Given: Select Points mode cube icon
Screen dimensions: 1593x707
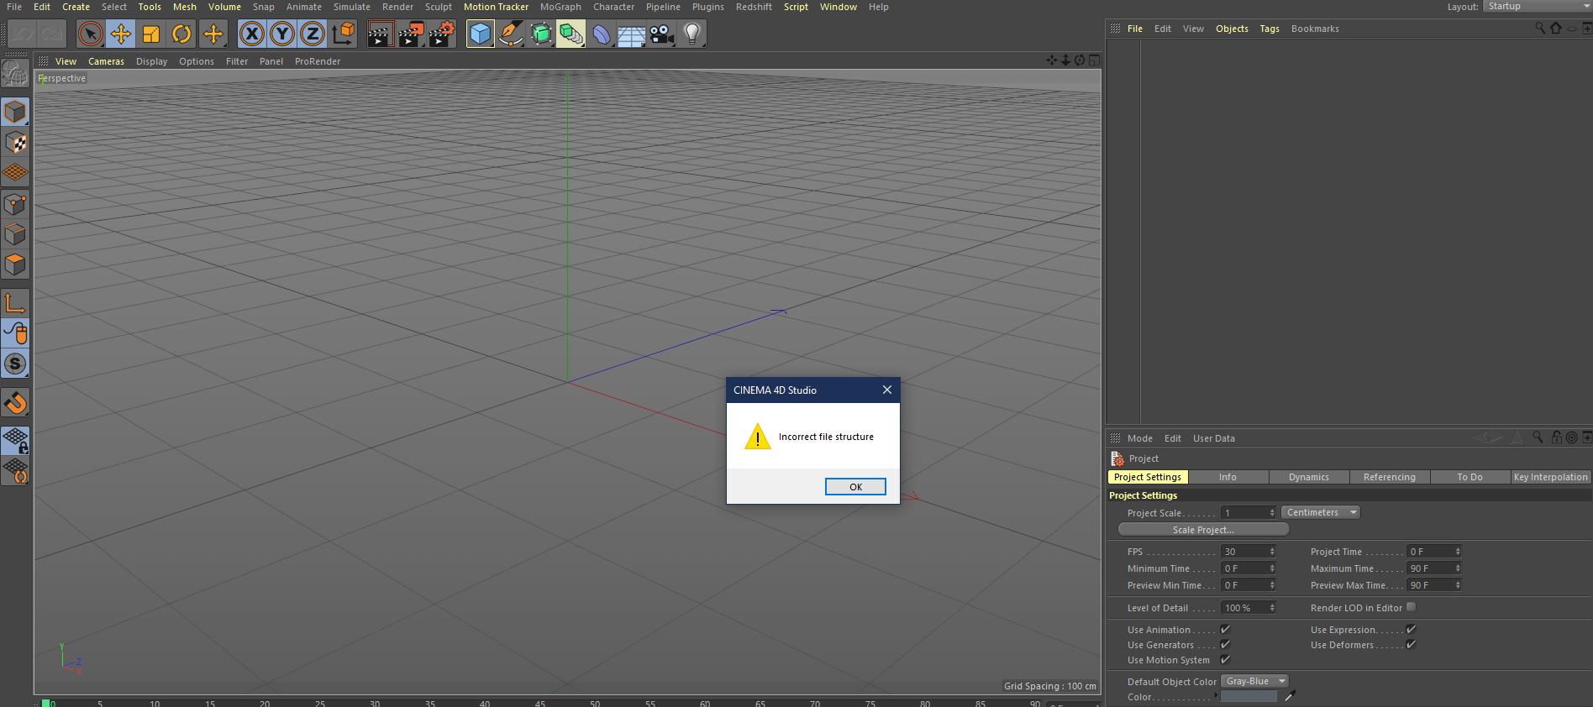Looking at the screenshot, I should tap(15, 204).
